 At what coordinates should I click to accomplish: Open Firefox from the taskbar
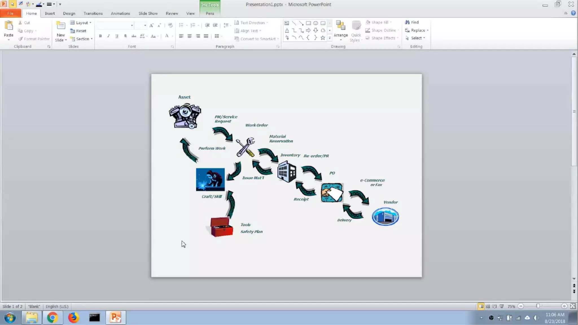coord(73,318)
